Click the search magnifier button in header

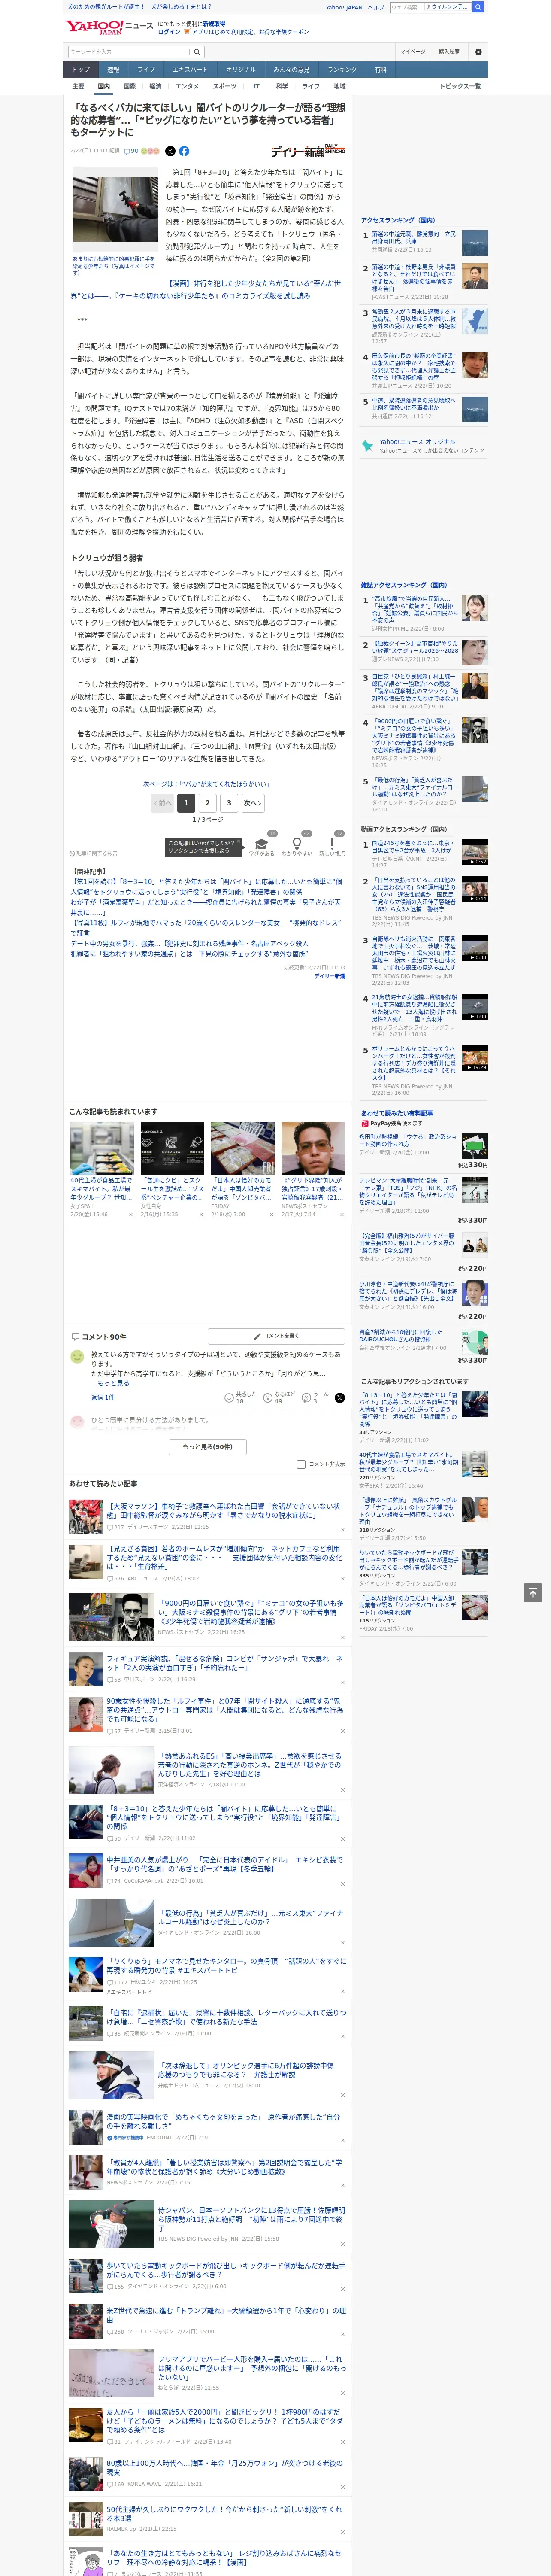point(197,51)
